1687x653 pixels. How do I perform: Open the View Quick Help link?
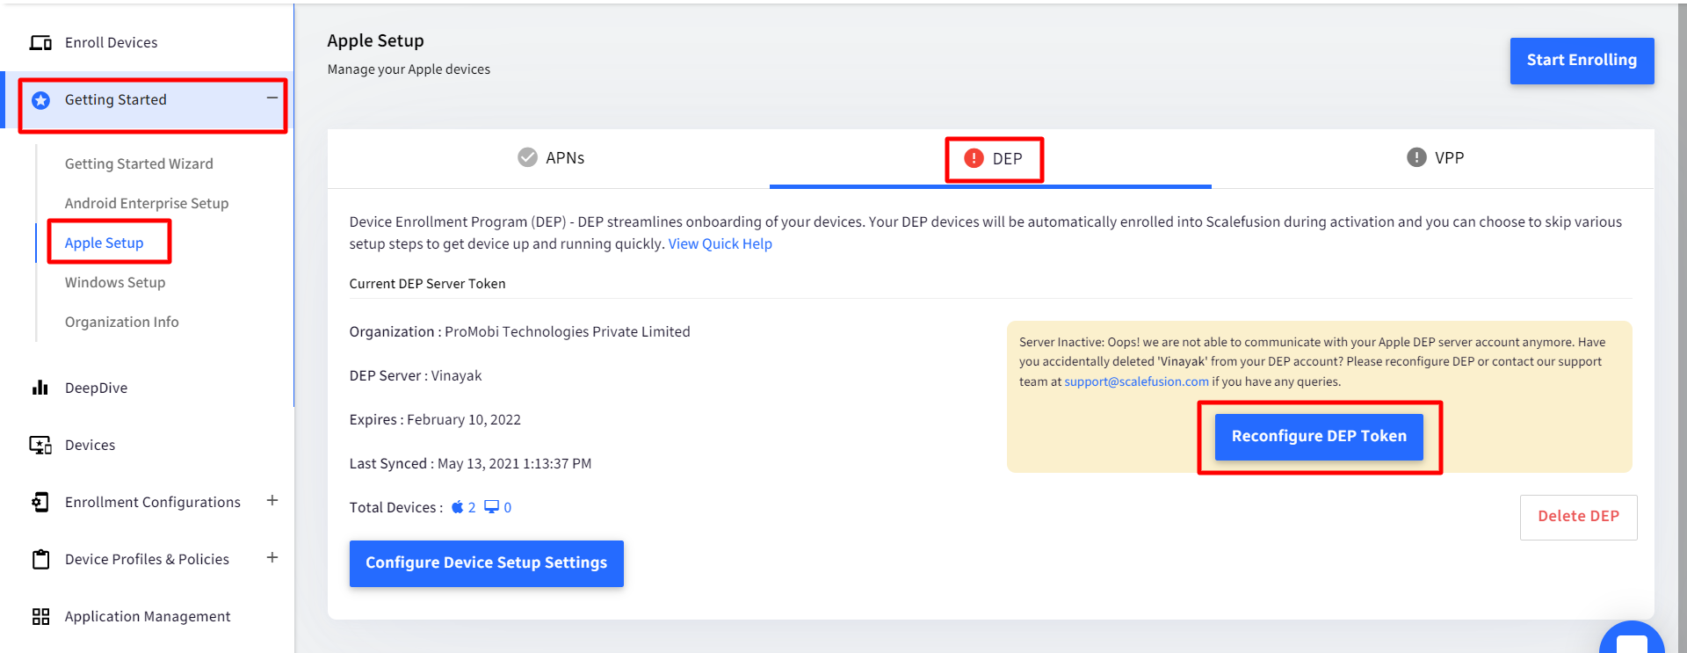point(720,243)
